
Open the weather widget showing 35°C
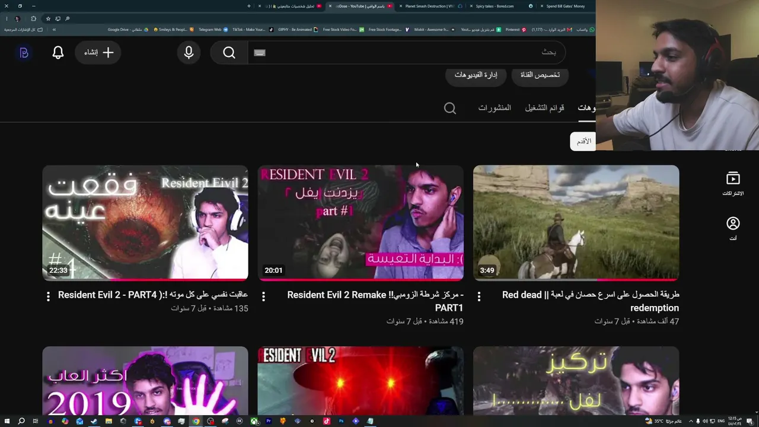(x=664, y=421)
